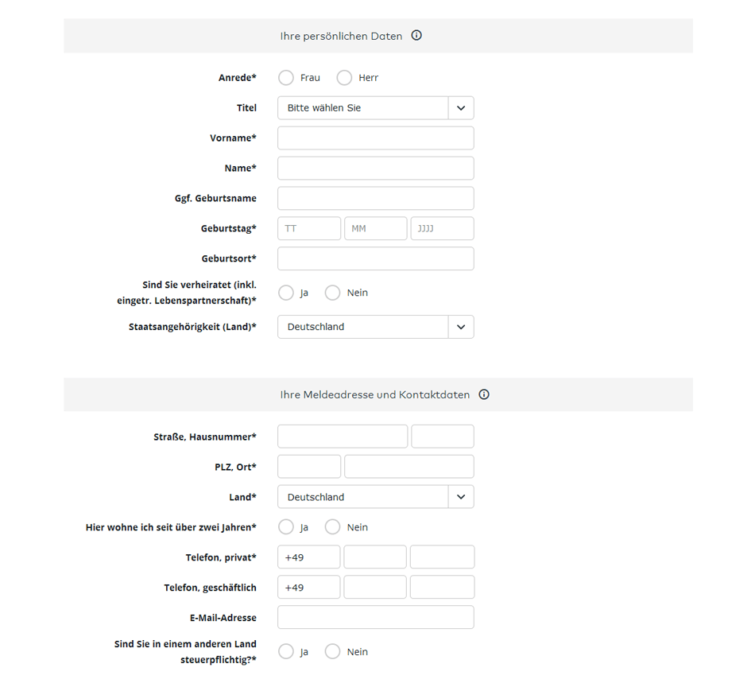Choose Nein for steuerpflichtig in another country
Image resolution: width=755 pixels, height=687 pixels.
333,651
